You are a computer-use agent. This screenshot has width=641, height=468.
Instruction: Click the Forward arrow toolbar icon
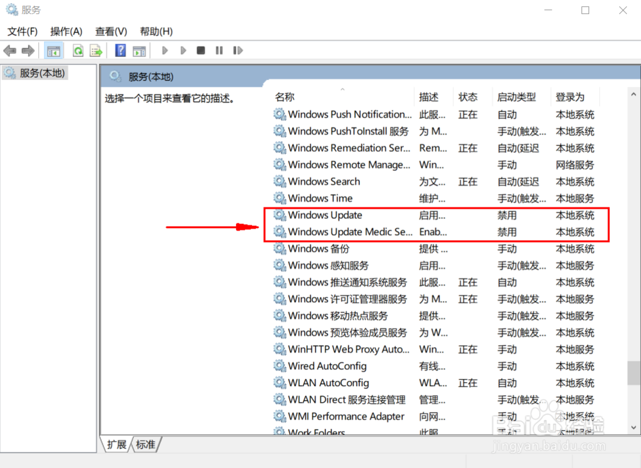[28, 51]
